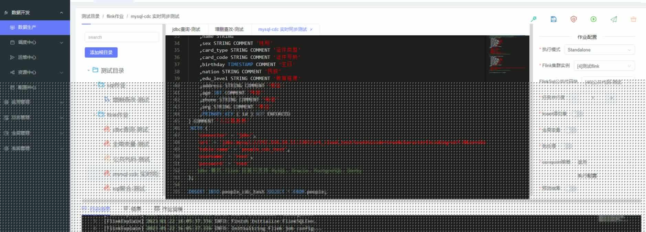Select the mysql-cdc 实时同步测试 tab
This screenshot has width=646, height=232.
pyautogui.click(x=282, y=30)
